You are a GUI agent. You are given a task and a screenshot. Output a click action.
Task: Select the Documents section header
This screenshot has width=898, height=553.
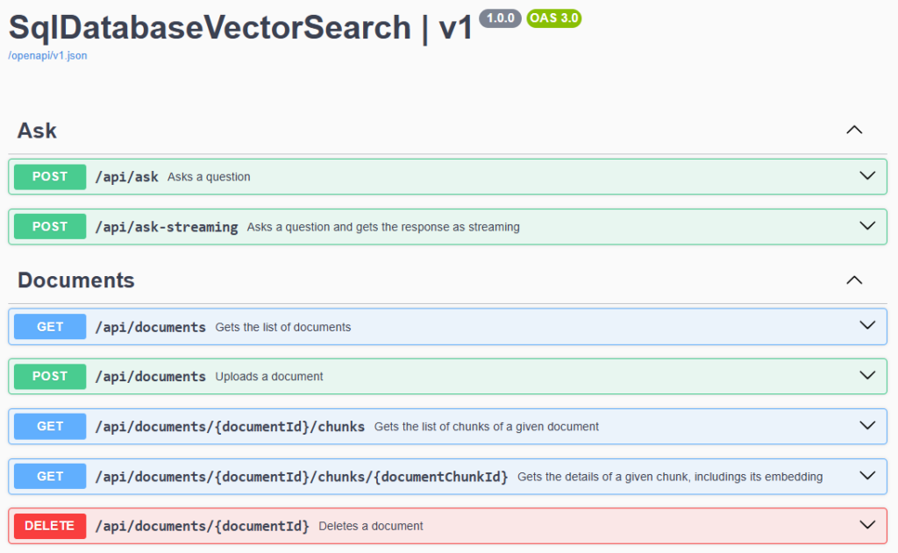[x=75, y=280]
